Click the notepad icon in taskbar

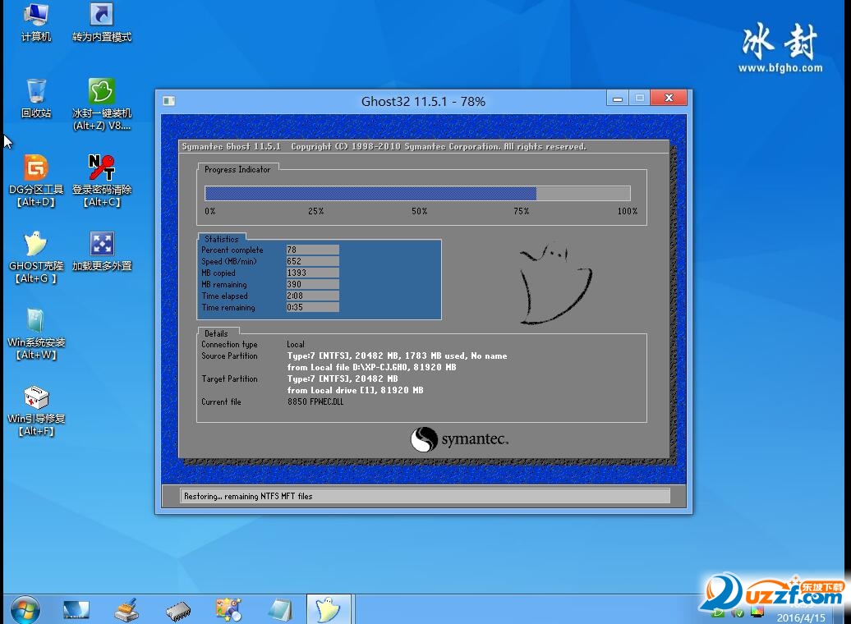click(x=279, y=609)
